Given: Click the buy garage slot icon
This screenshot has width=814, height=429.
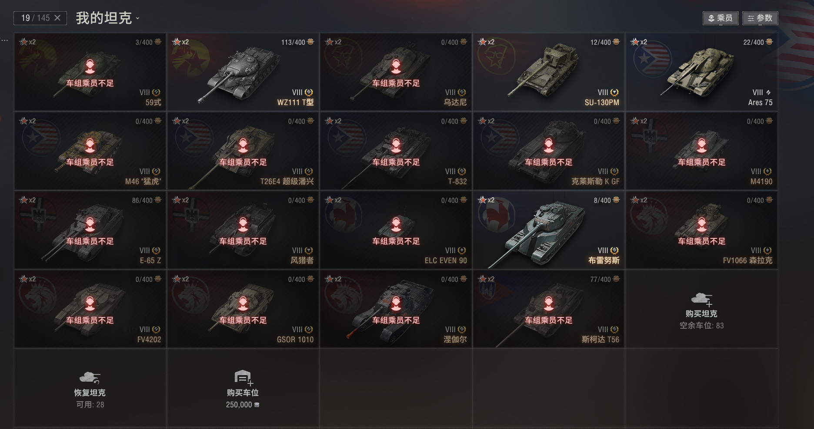Looking at the screenshot, I should coord(244,378).
